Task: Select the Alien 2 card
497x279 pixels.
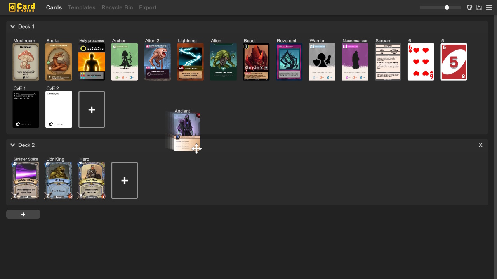Action: [x=158, y=62]
